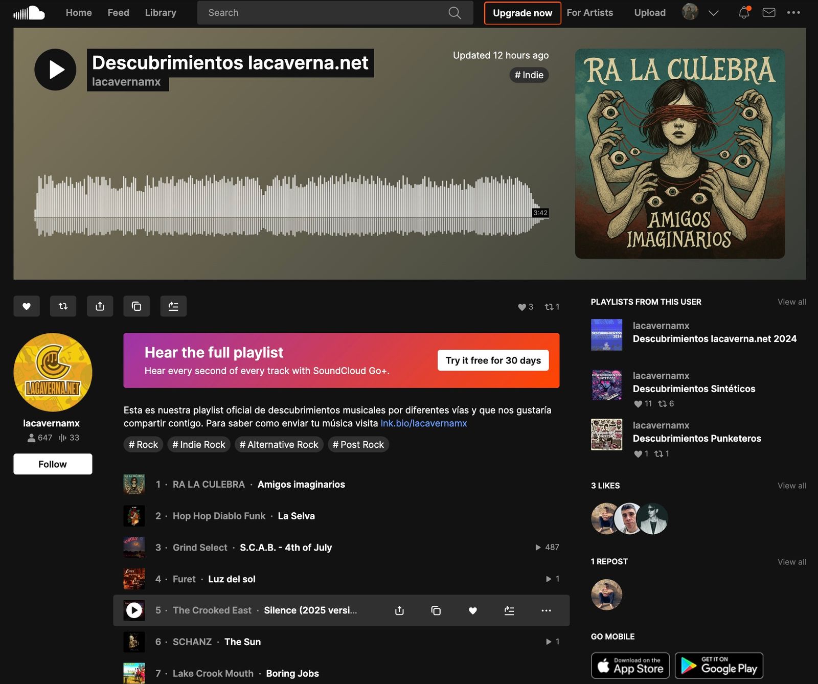Open the Library tab

[161, 13]
